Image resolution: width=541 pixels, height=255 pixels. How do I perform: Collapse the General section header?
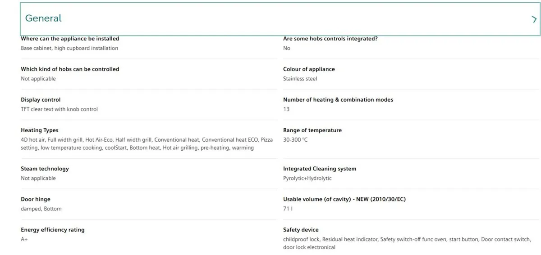point(280,19)
